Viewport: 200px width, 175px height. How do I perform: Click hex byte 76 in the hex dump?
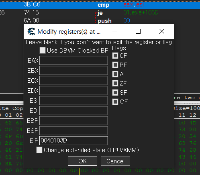193,143
